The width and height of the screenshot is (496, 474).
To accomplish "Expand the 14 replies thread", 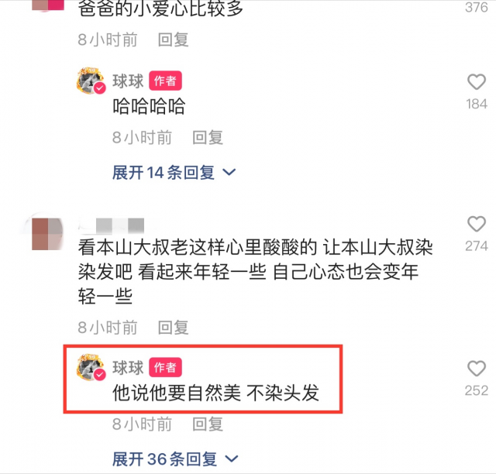I will click(x=174, y=173).
